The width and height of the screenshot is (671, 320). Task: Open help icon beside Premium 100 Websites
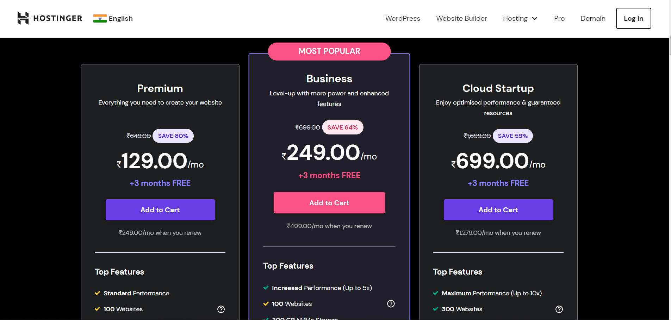pos(221,309)
